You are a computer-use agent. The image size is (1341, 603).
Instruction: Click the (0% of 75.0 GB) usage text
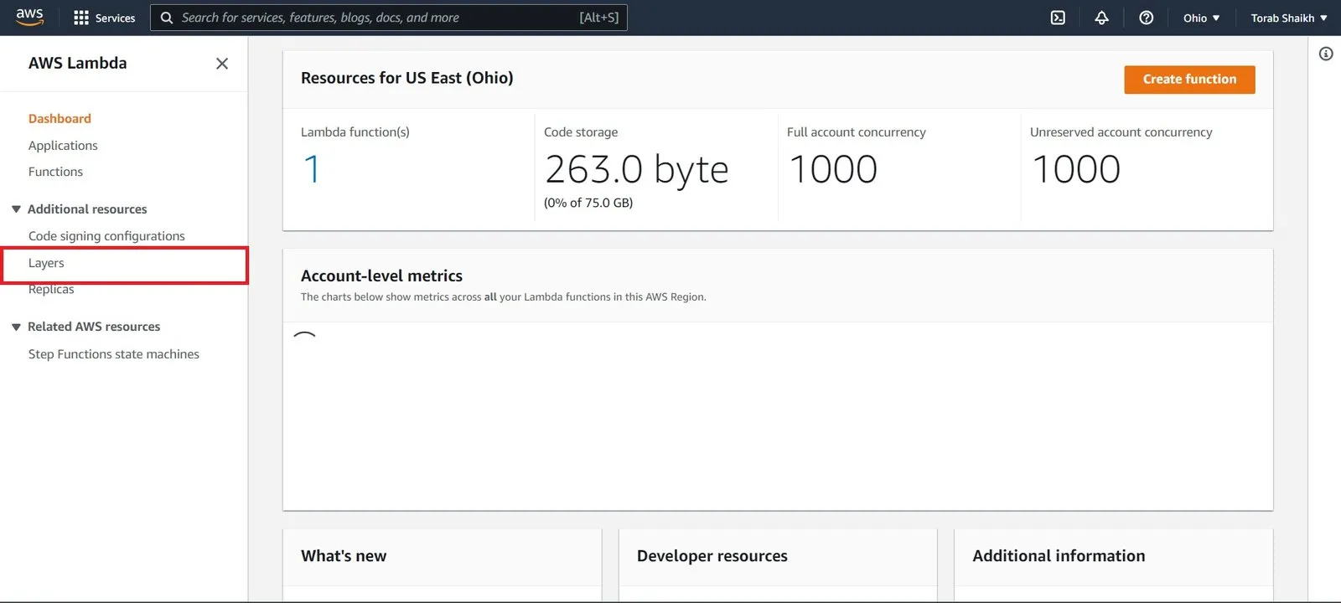click(588, 203)
